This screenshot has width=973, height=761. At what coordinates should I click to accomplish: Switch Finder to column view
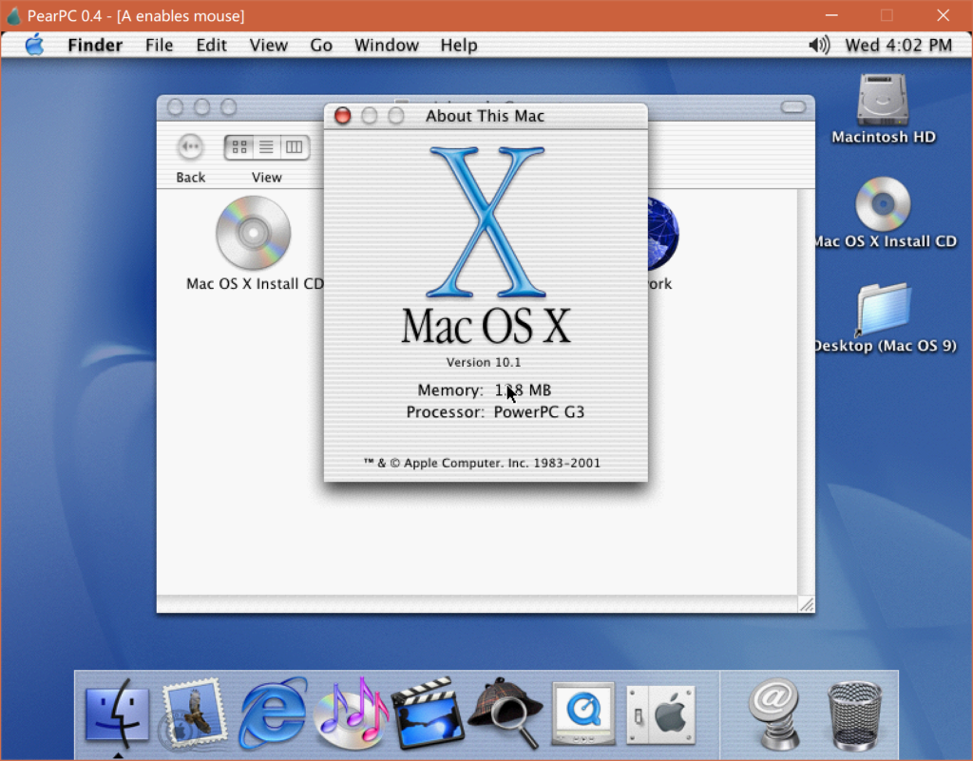293,147
